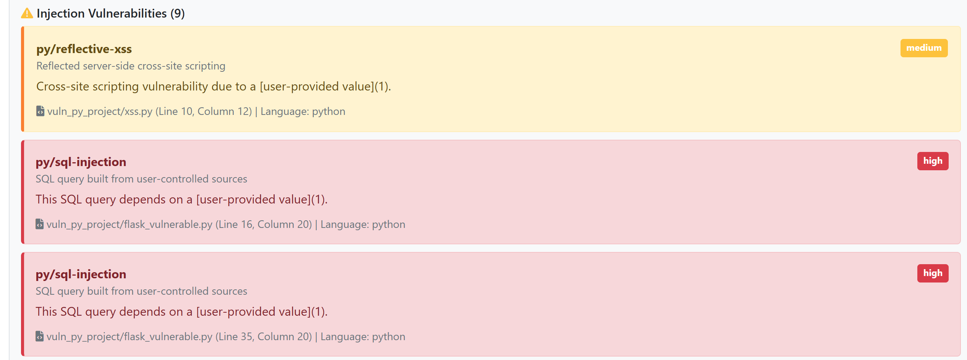Open the vuln_py_project/xss.py file location
967x360 pixels.
point(149,111)
